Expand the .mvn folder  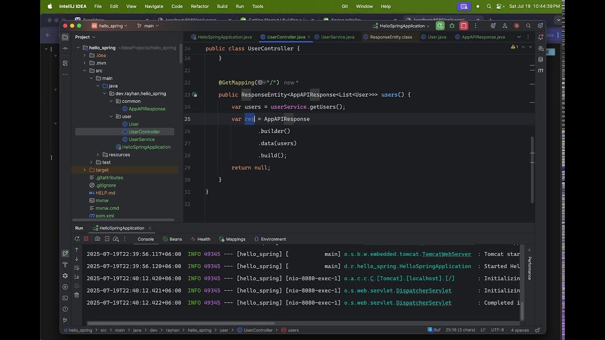tap(85, 63)
